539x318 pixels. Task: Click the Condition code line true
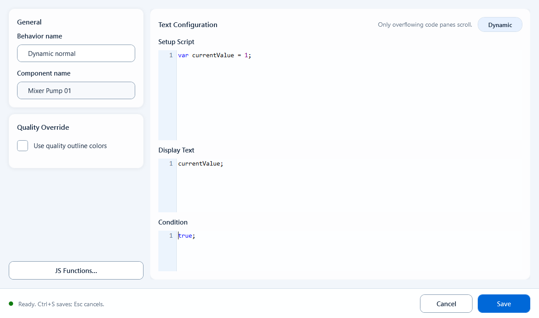point(186,235)
